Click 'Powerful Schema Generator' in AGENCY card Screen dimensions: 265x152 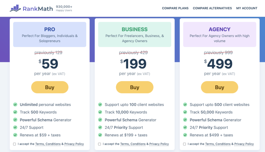pos(216,120)
